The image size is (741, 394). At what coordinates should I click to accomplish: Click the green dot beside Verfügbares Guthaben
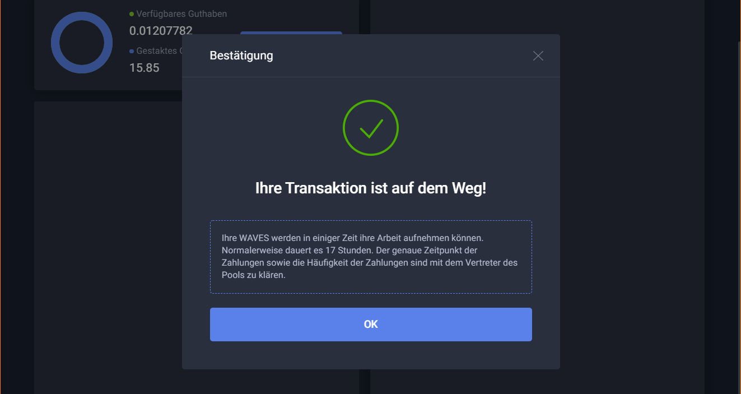(x=132, y=14)
